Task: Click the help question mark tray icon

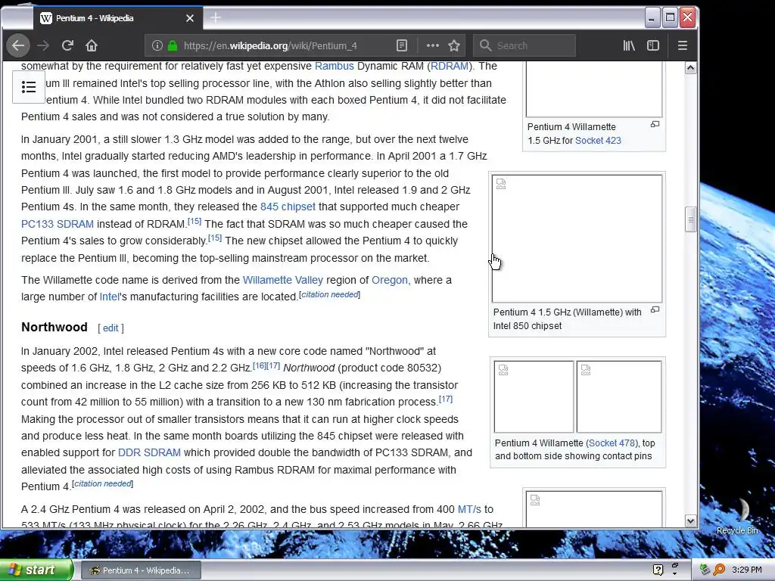Action: (x=658, y=570)
